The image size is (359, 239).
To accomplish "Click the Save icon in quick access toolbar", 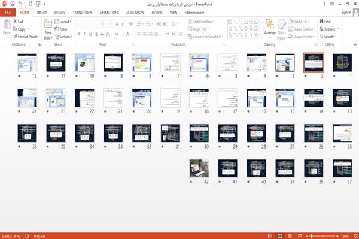I will click(x=13, y=4).
